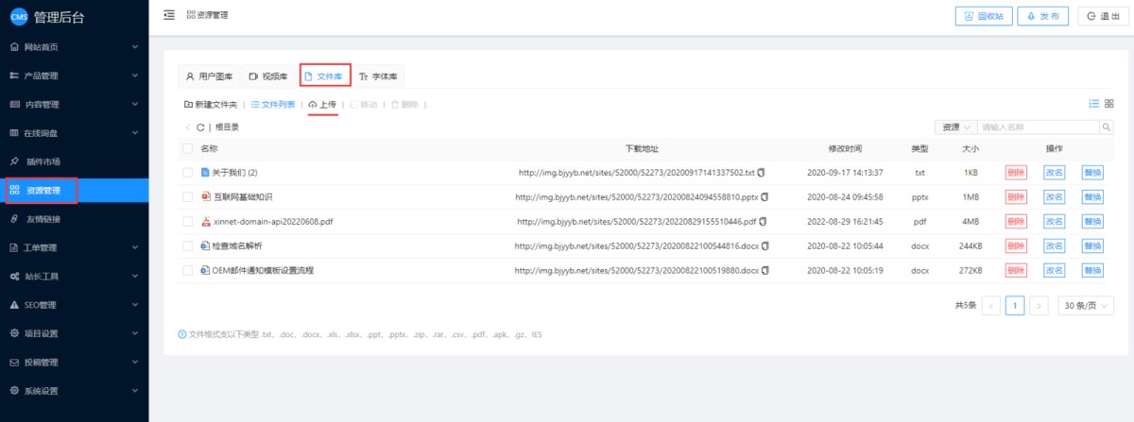Refresh the file list with the reload icon
1134x422 pixels.
200,127
